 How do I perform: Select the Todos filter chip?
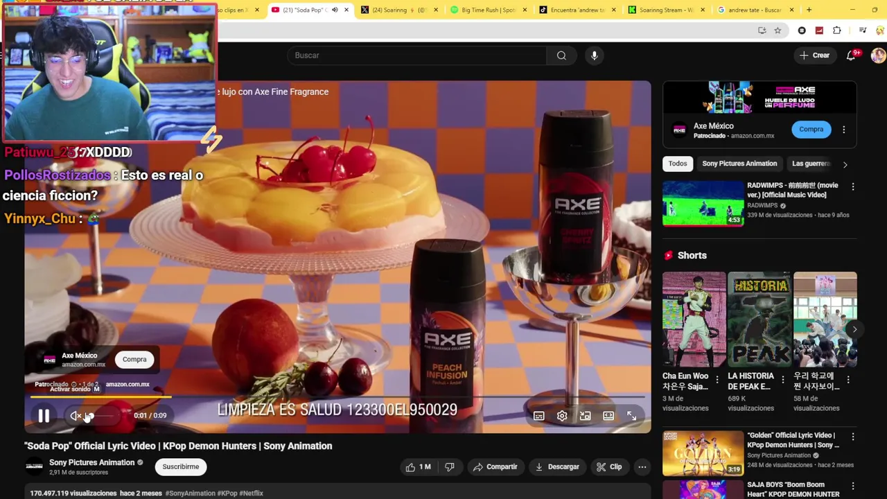[x=678, y=164]
